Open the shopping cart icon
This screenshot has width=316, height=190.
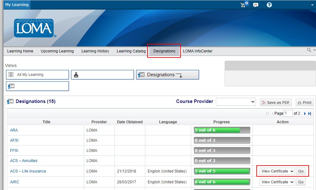[x=243, y=5]
